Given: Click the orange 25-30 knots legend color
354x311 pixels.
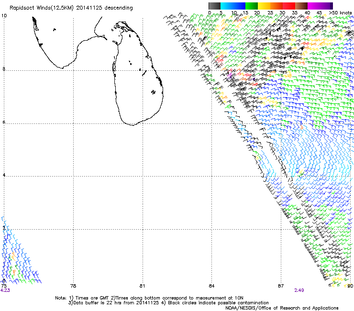Looking at the screenshot, I should 277,6.
